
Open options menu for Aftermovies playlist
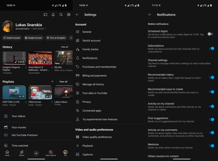click(x=52, y=102)
